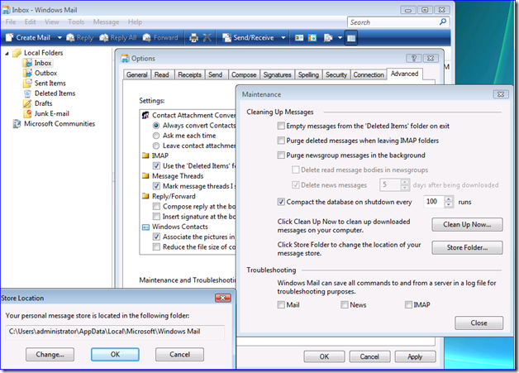Open the File menu
This screenshot has width=519, height=373.
[11, 22]
